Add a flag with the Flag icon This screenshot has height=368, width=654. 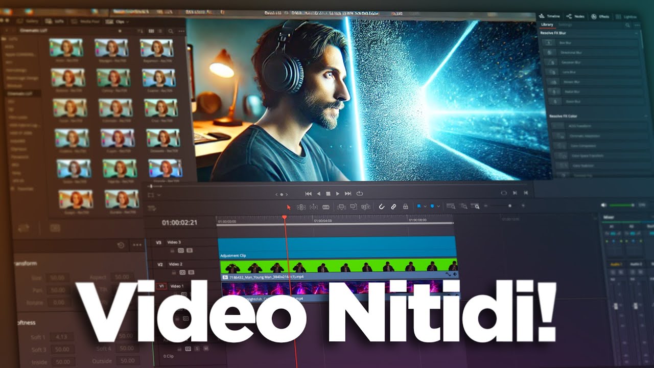pos(418,206)
